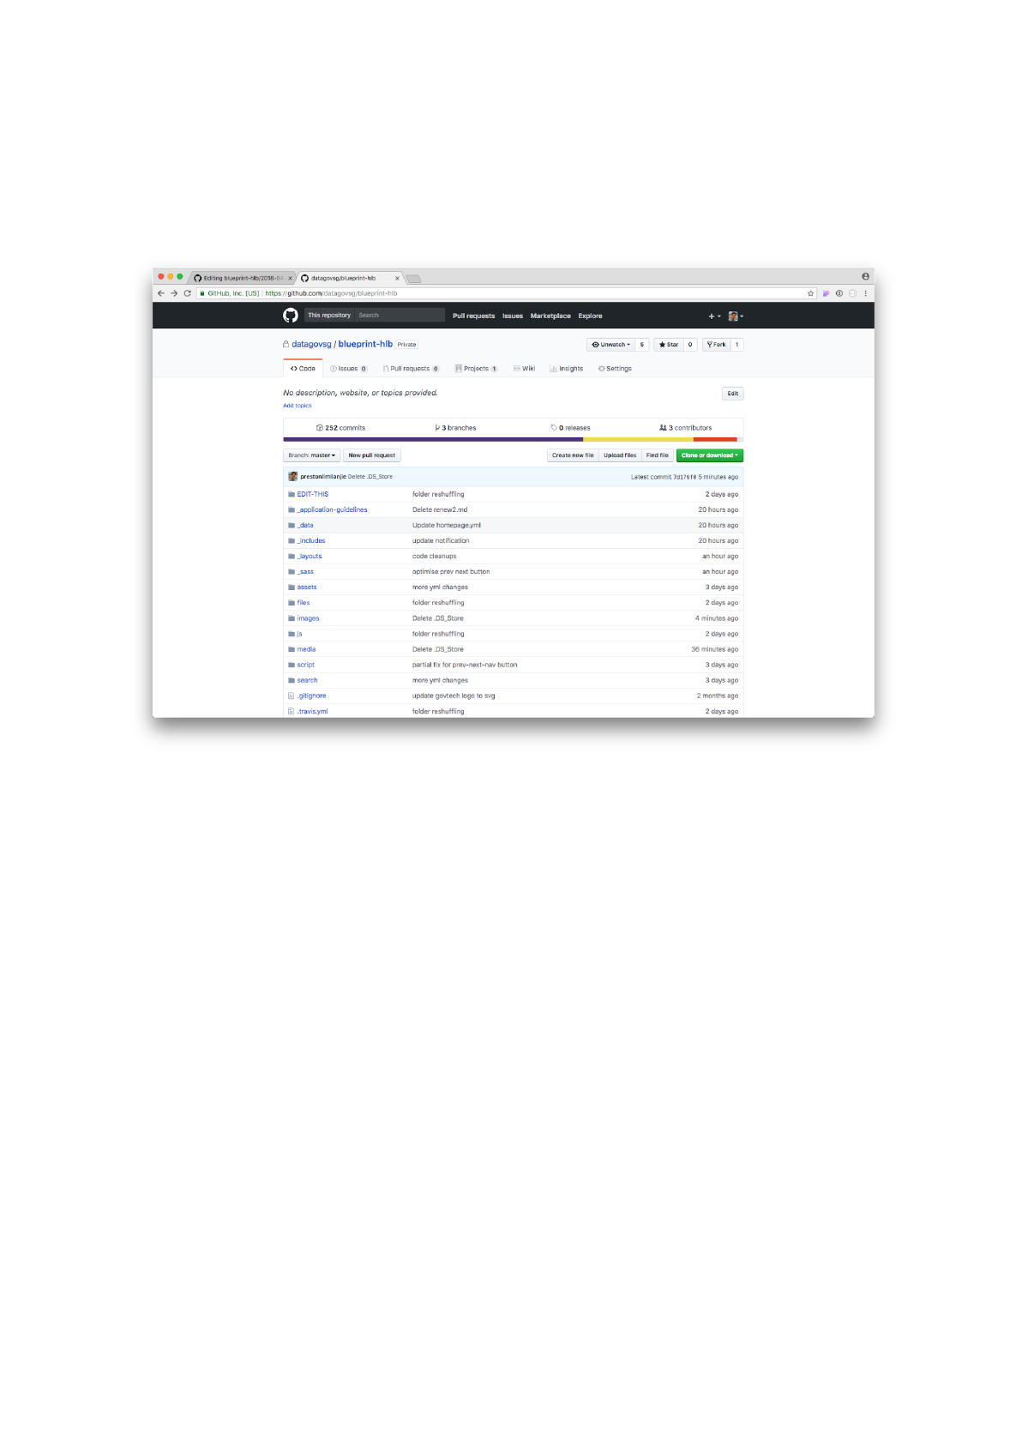Open the Insights tab
This screenshot has height=1446, width=1022.
pyautogui.click(x=567, y=369)
